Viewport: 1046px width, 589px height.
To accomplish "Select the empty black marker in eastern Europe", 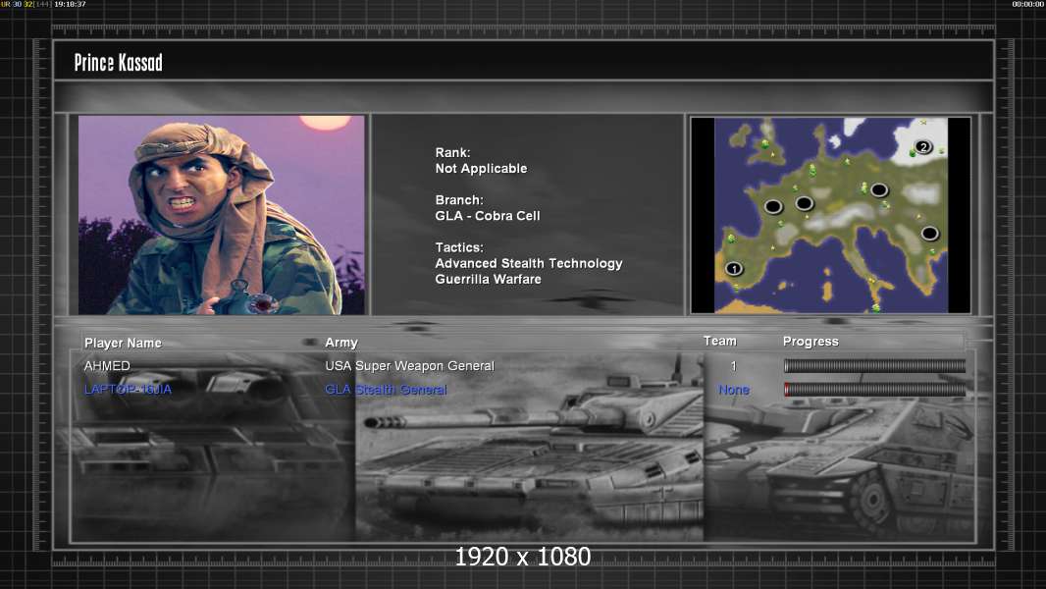I will pos(879,190).
